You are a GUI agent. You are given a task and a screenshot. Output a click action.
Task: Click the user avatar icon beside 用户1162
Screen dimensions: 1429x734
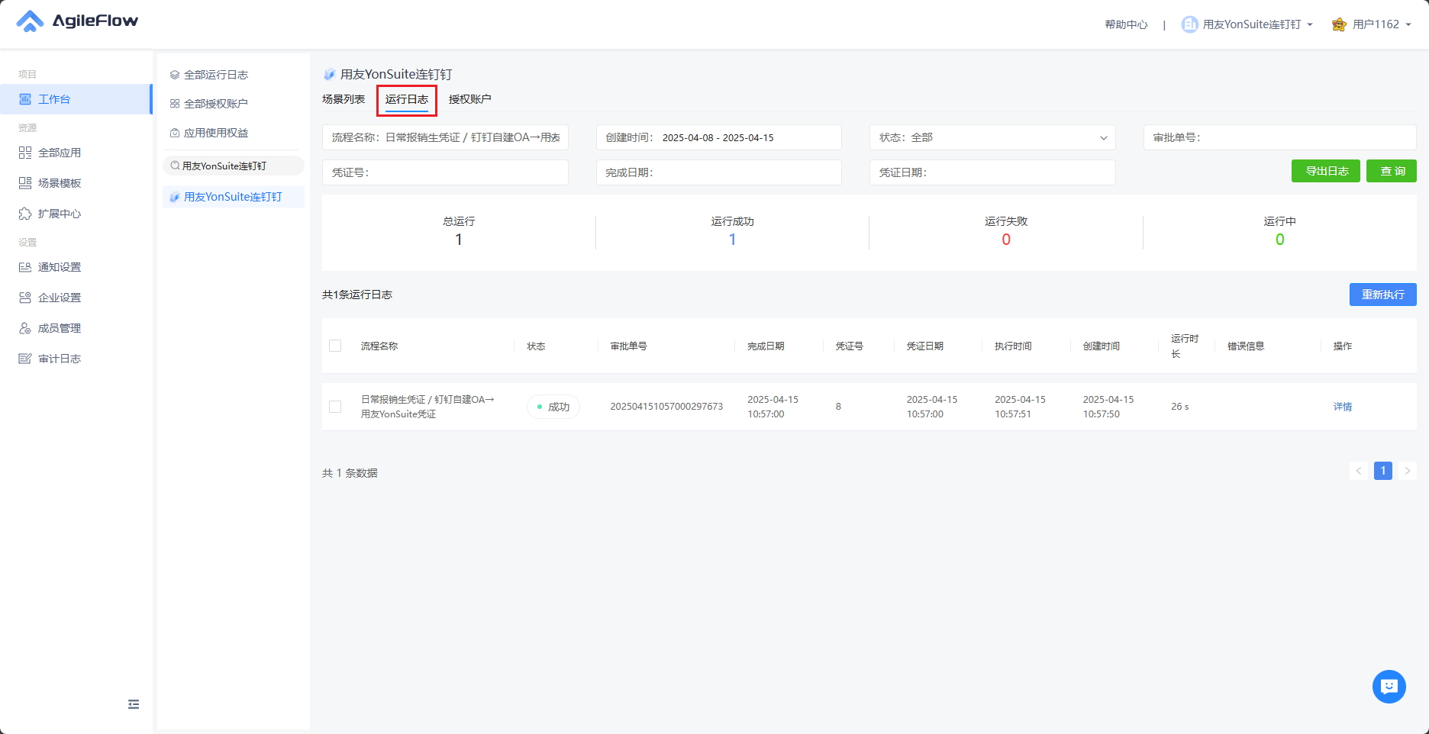1339,24
